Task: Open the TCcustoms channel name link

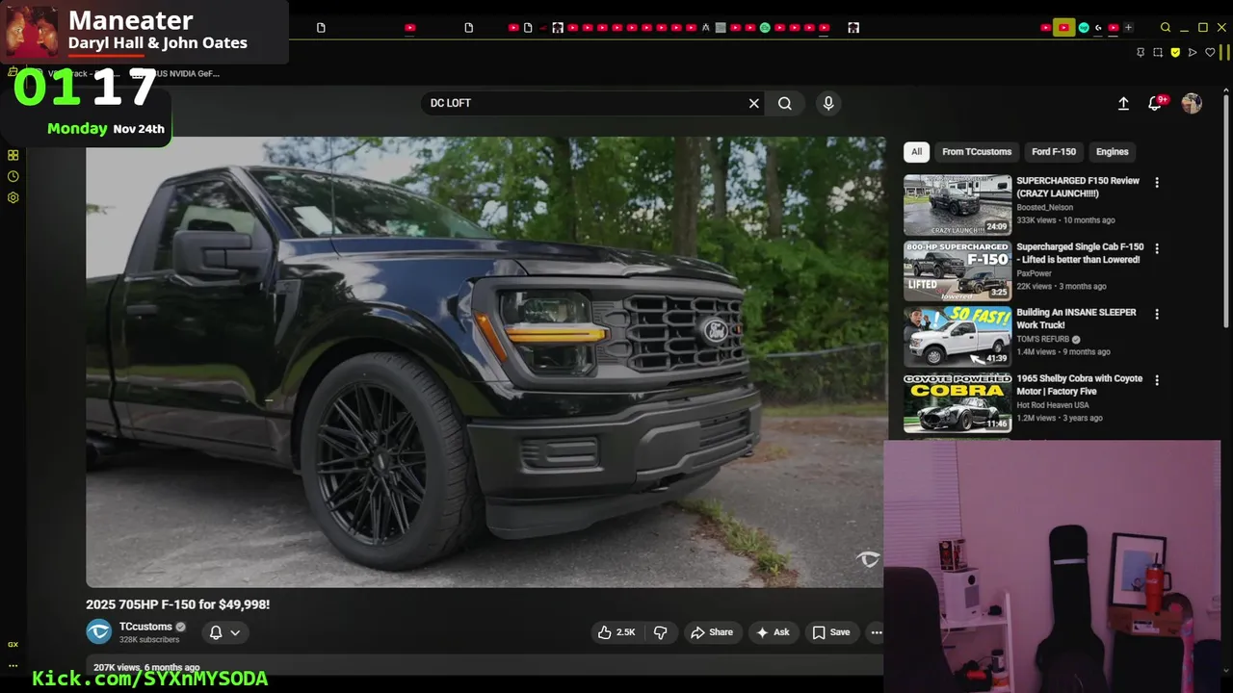Action: pyautogui.click(x=145, y=627)
